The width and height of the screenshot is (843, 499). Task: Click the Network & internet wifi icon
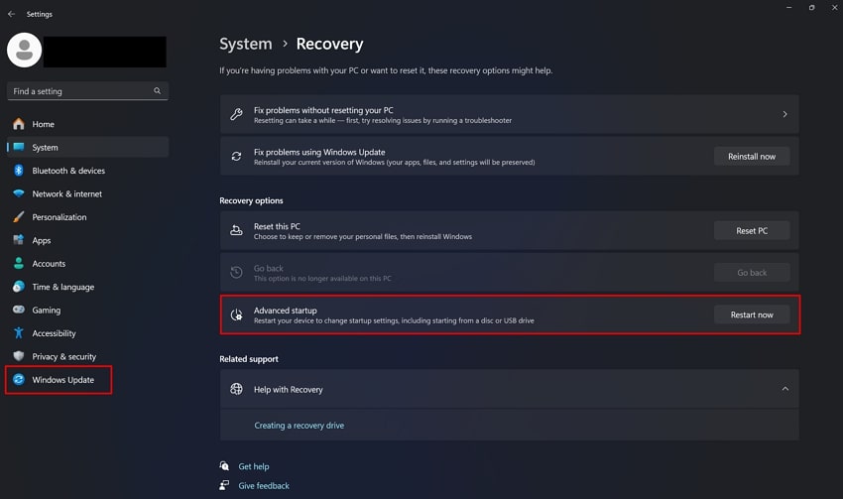coord(18,194)
